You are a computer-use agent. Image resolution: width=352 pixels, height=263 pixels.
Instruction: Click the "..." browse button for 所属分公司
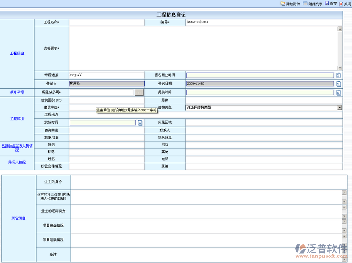[x=139, y=93]
